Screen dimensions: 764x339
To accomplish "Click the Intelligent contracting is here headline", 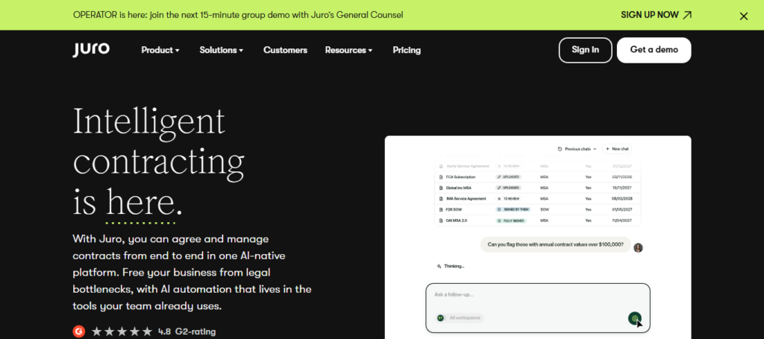I will point(159,162).
